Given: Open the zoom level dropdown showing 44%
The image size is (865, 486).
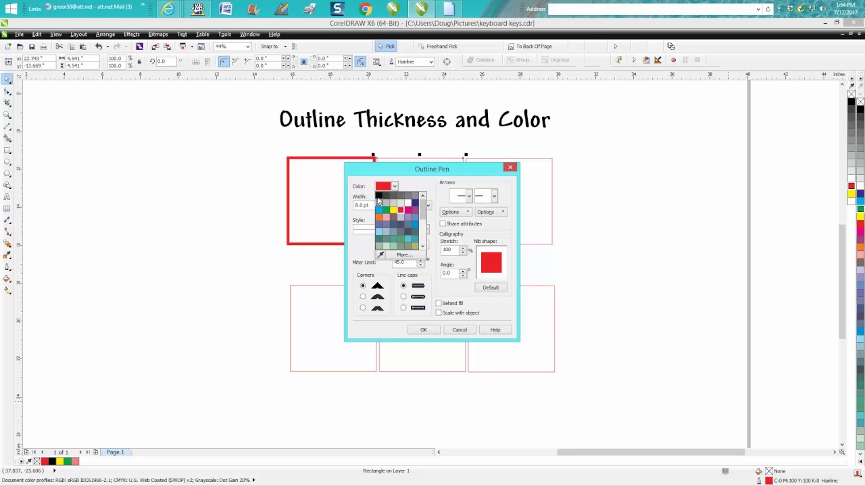Looking at the screenshot, I should pyautogui.click(x=247, y=47).
